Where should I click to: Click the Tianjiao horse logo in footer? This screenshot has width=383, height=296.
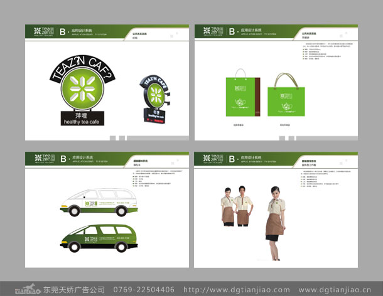[28, 289]
